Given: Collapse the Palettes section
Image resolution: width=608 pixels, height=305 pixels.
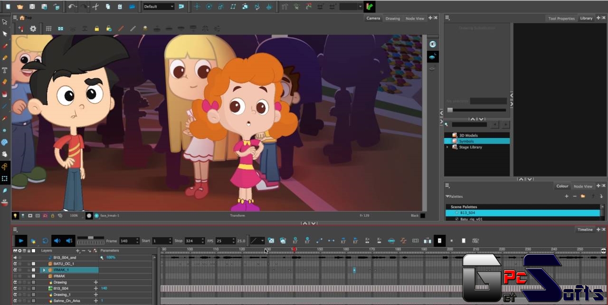Looking at the screenshot, I should coord(447,196).
